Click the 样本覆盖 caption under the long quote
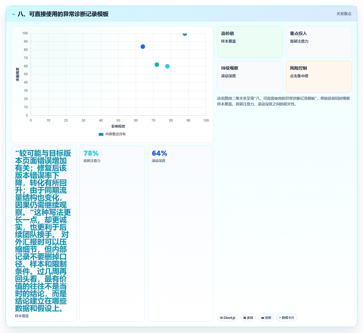Screen dimensions: 363x333 click(22, 316)
